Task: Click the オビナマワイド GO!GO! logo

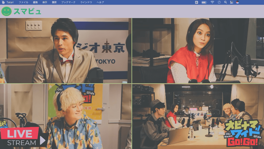Action: coord(243,133)
